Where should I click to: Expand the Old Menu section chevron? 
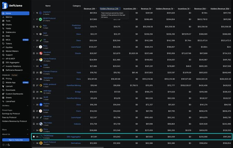pyautogui.click(x=27, y=106)
